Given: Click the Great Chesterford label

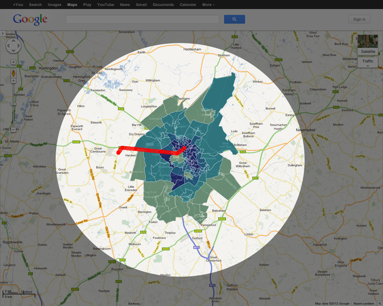Looking at the screenshot, I should click(214, 259).
